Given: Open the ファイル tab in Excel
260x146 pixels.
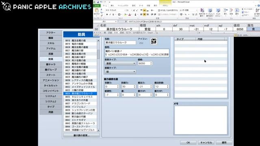Looking at the screenshot, I should pos(97,6).
